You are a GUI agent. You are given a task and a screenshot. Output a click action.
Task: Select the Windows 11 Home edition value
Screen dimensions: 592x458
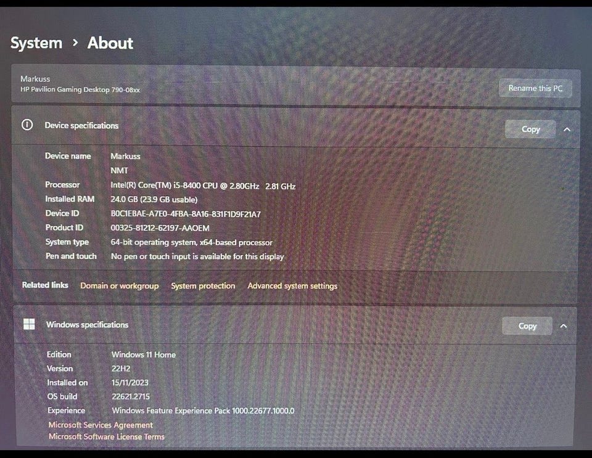[x=144, y=354]
